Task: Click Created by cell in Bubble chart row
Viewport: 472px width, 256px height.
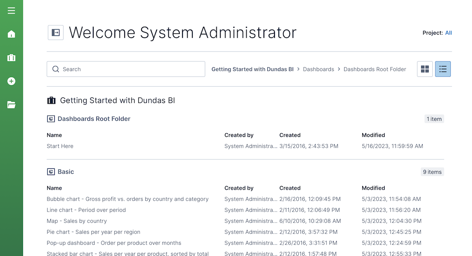Action: (x=251, y=199)
